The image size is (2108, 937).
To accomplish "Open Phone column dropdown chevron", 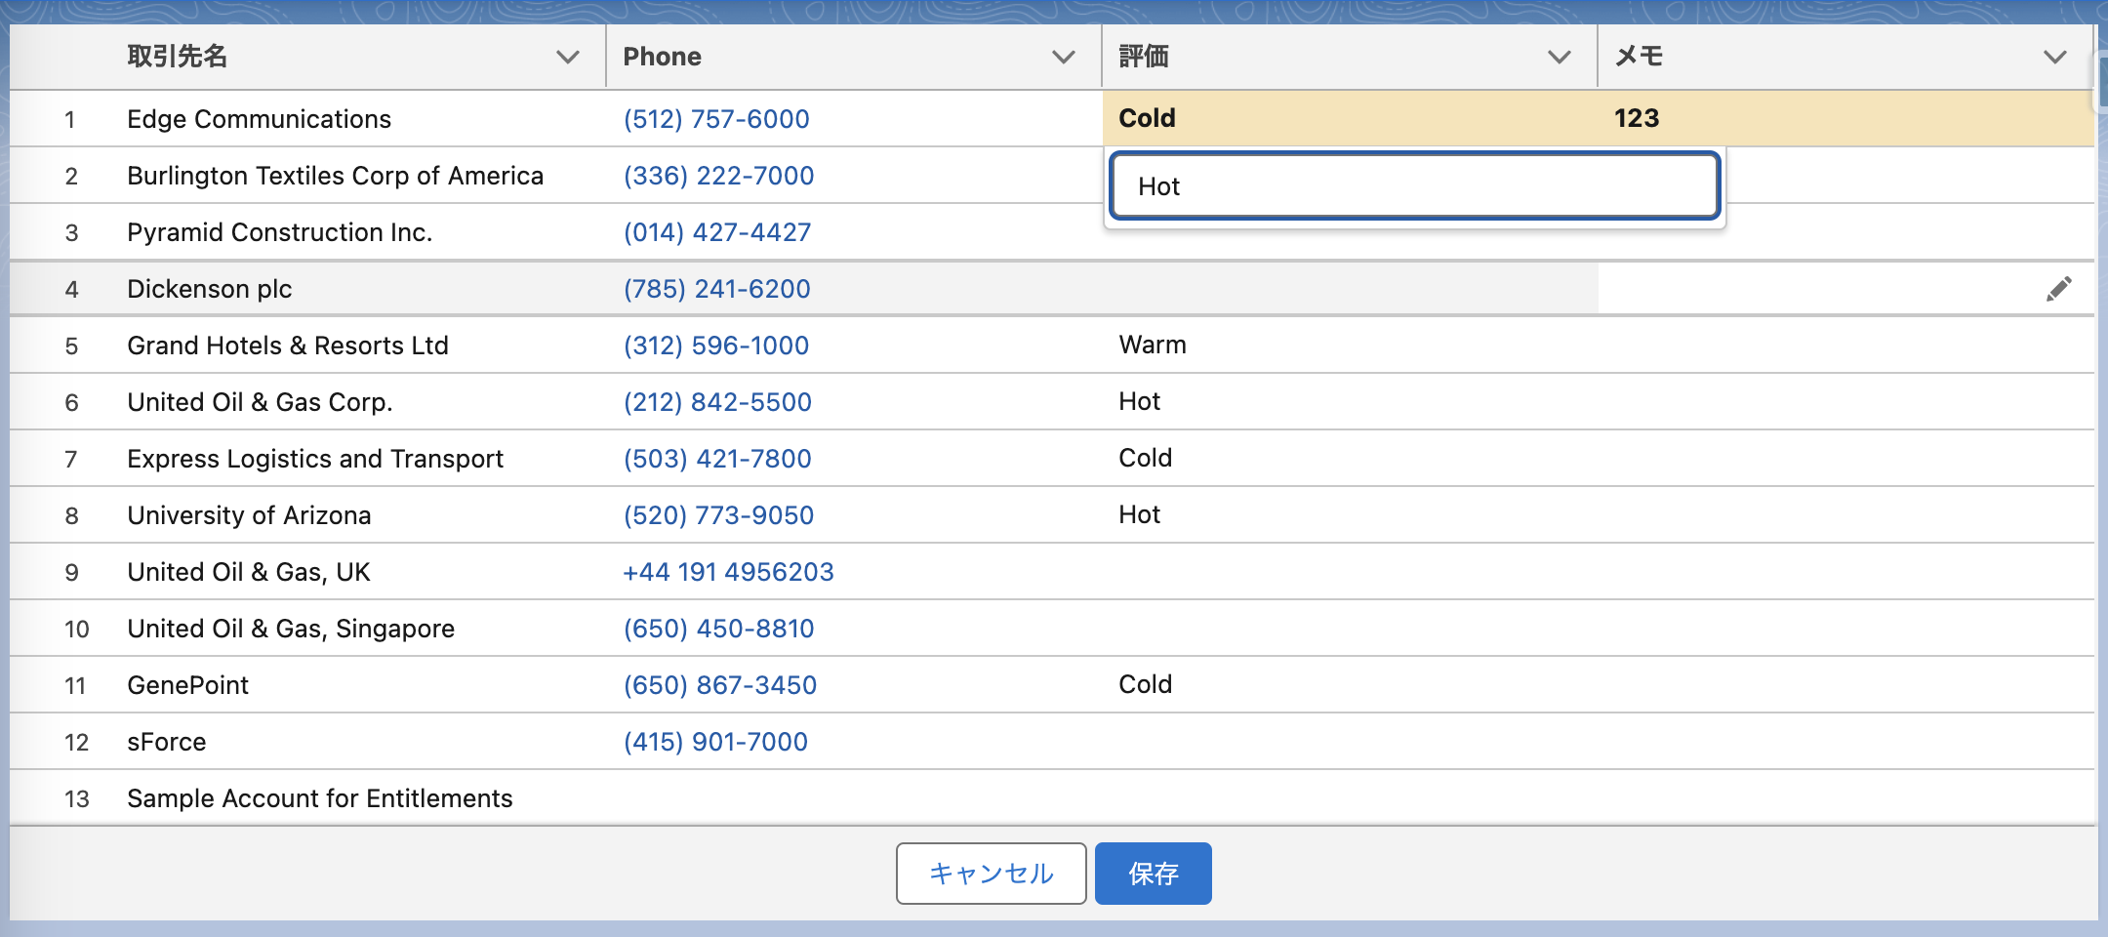I will pos(1064,58).
